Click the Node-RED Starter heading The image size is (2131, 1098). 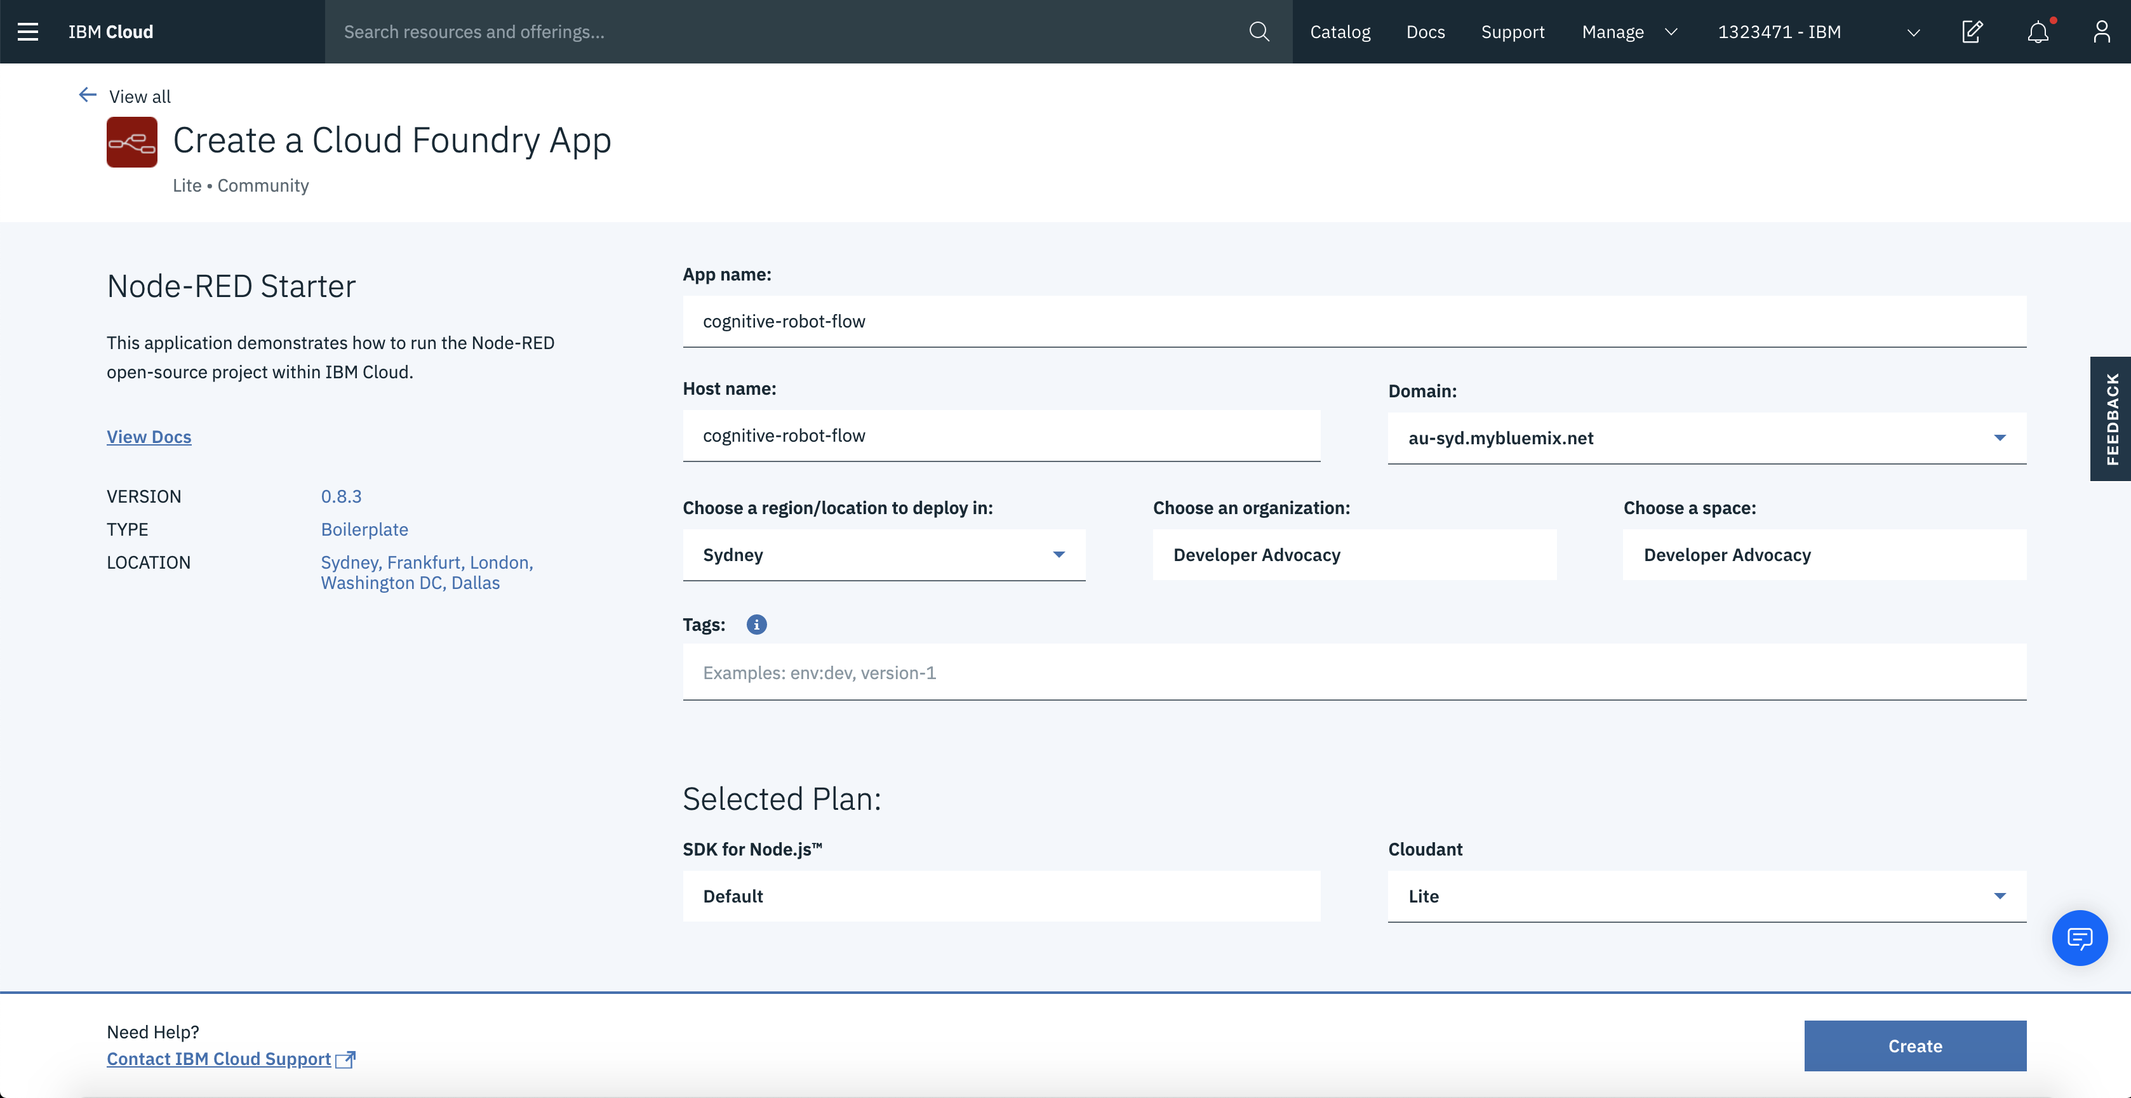pyautogui.click(x=230, y=286)
